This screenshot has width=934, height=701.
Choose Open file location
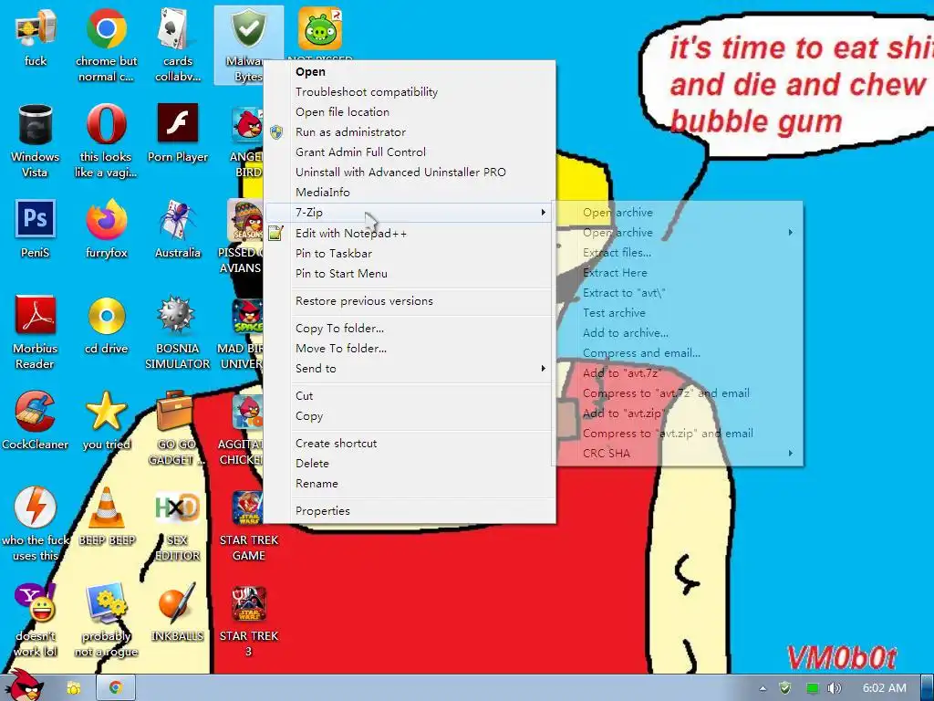410,112
